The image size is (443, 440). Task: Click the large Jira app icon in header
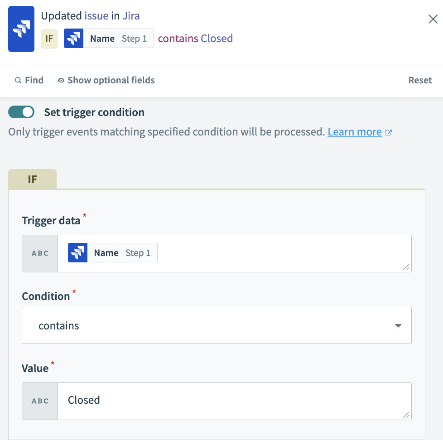pyautogui.click(x=21, y=29)
